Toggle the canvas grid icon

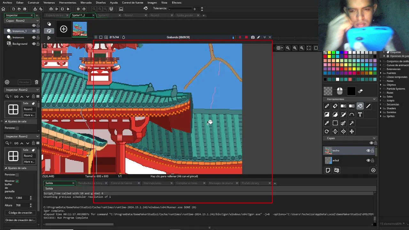(x=279, y=48)
